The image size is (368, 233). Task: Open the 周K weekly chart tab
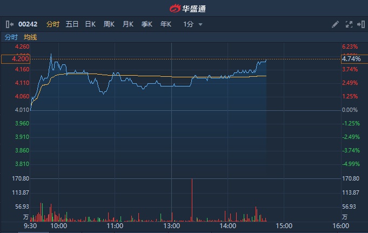(x=109, y=24)
